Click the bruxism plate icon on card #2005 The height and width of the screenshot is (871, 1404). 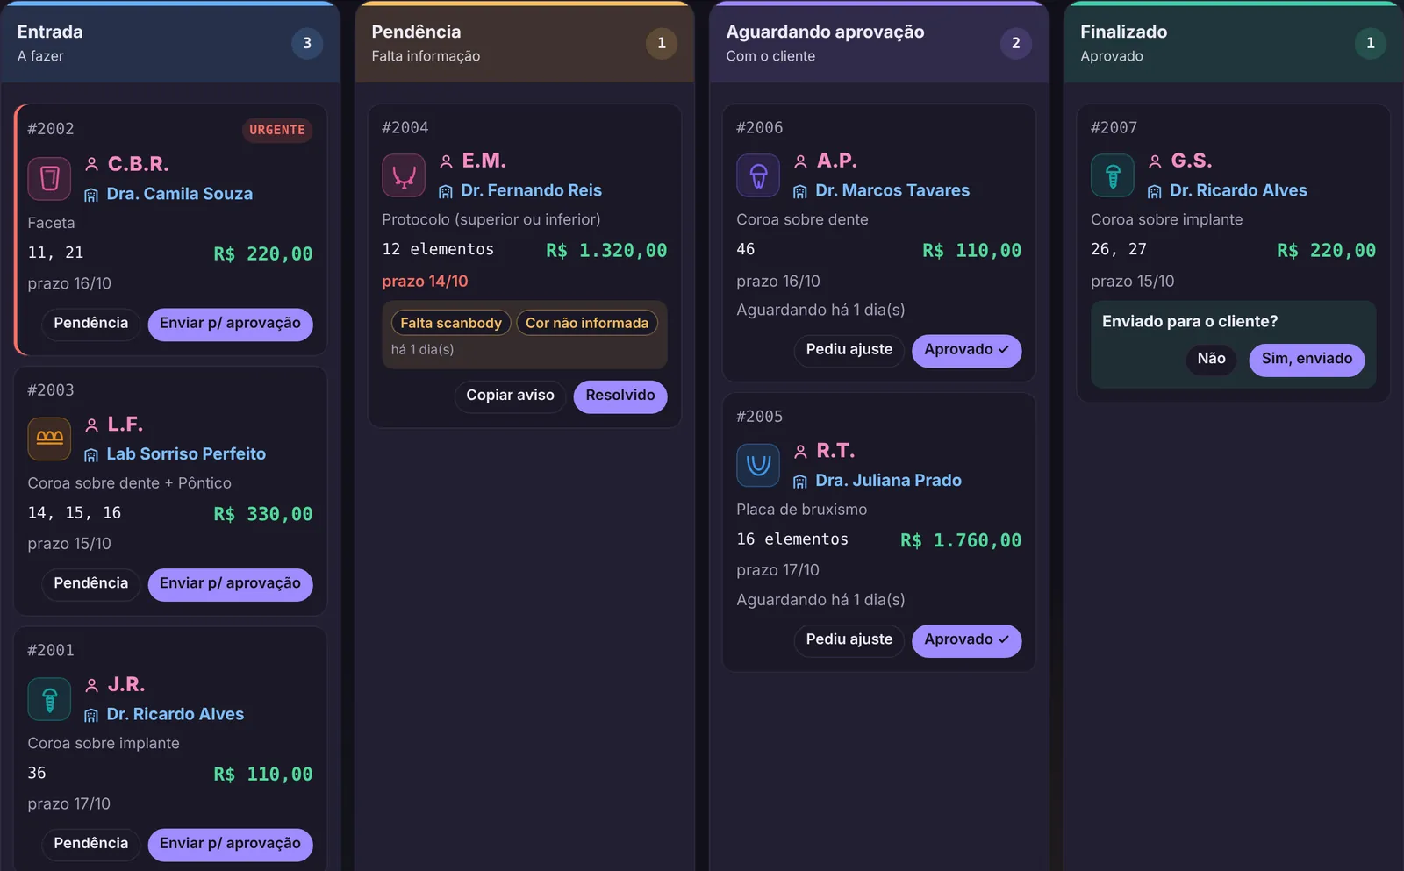coord(758,465)
